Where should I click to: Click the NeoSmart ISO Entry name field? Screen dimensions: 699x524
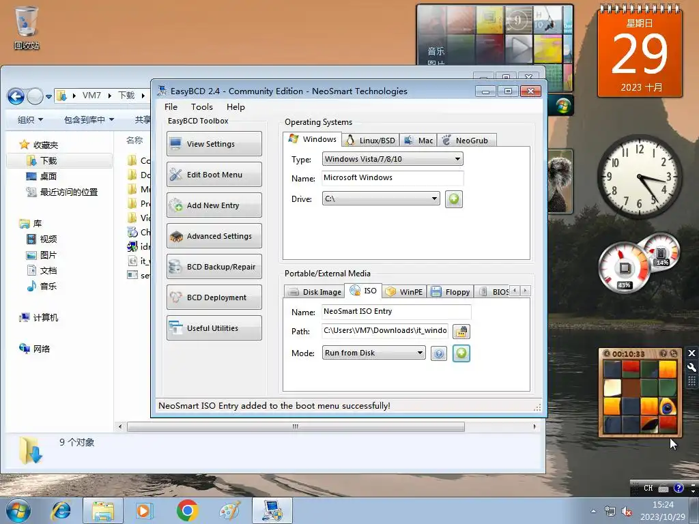pyautogui.click(x=396, y=311)
